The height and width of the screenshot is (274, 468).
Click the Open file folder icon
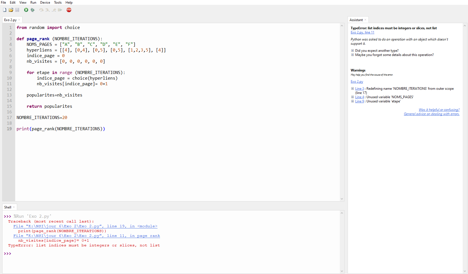tap(11, 10)
